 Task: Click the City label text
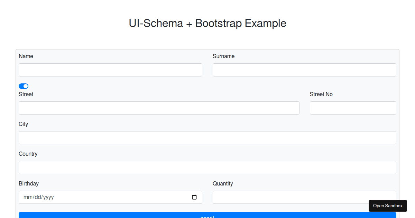click(23, 124)
